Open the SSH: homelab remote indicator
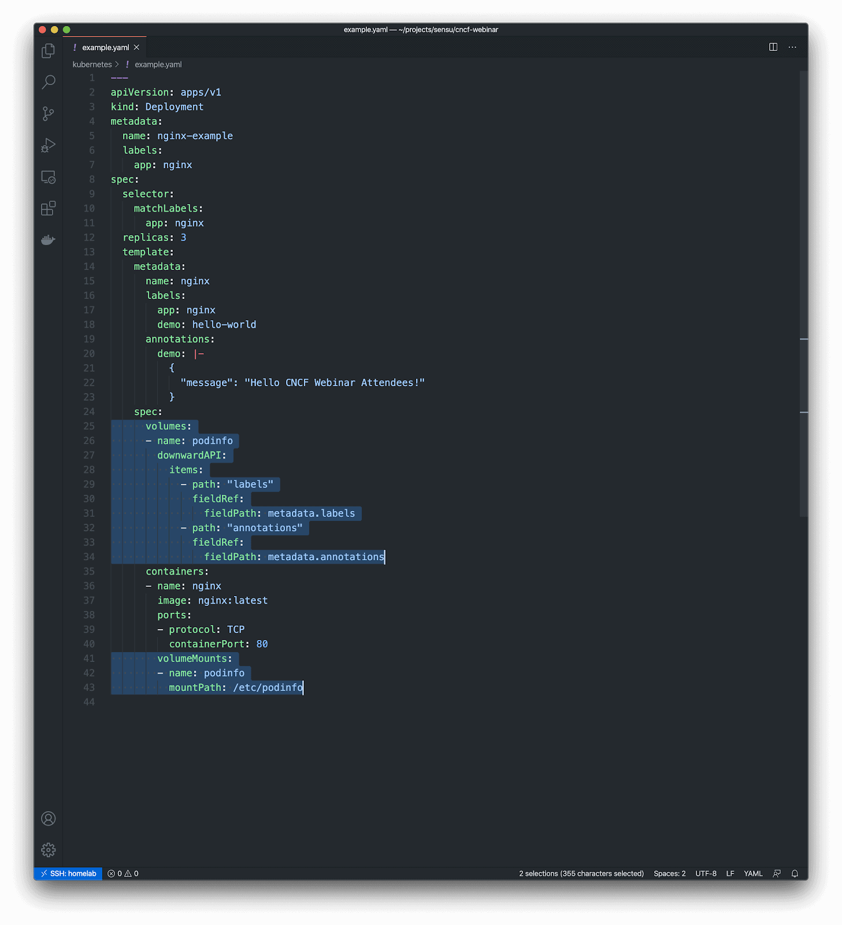Viewport: 842px width, 925px height. (68, 874)
